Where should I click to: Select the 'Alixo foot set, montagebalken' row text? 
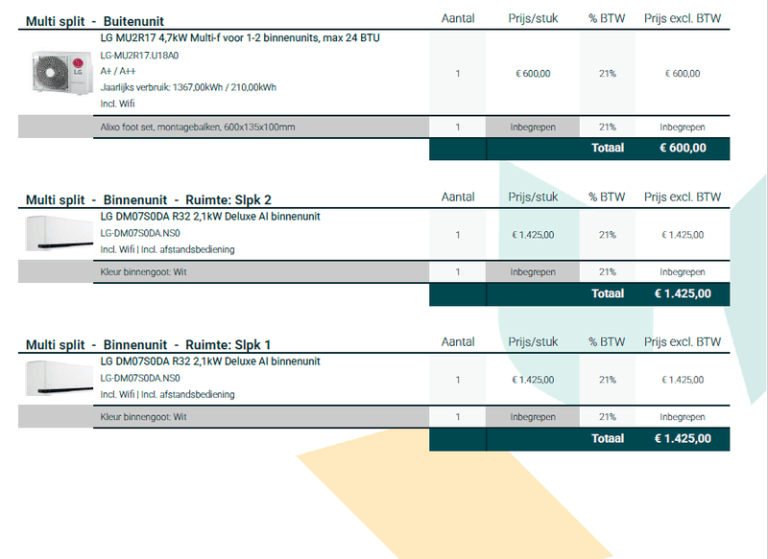click(x=198, y=128)
